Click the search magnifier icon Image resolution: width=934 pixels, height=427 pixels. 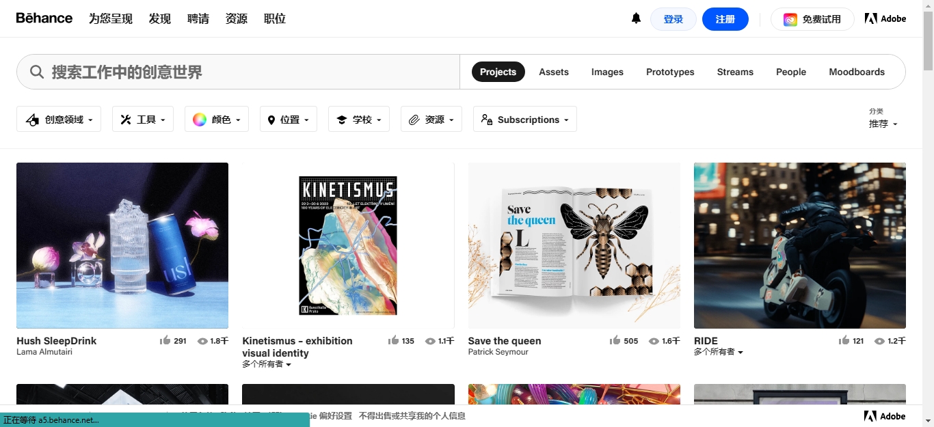37,72
